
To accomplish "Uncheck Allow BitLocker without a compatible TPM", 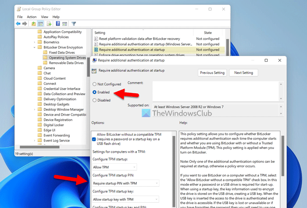I will (x=94, y=139).
